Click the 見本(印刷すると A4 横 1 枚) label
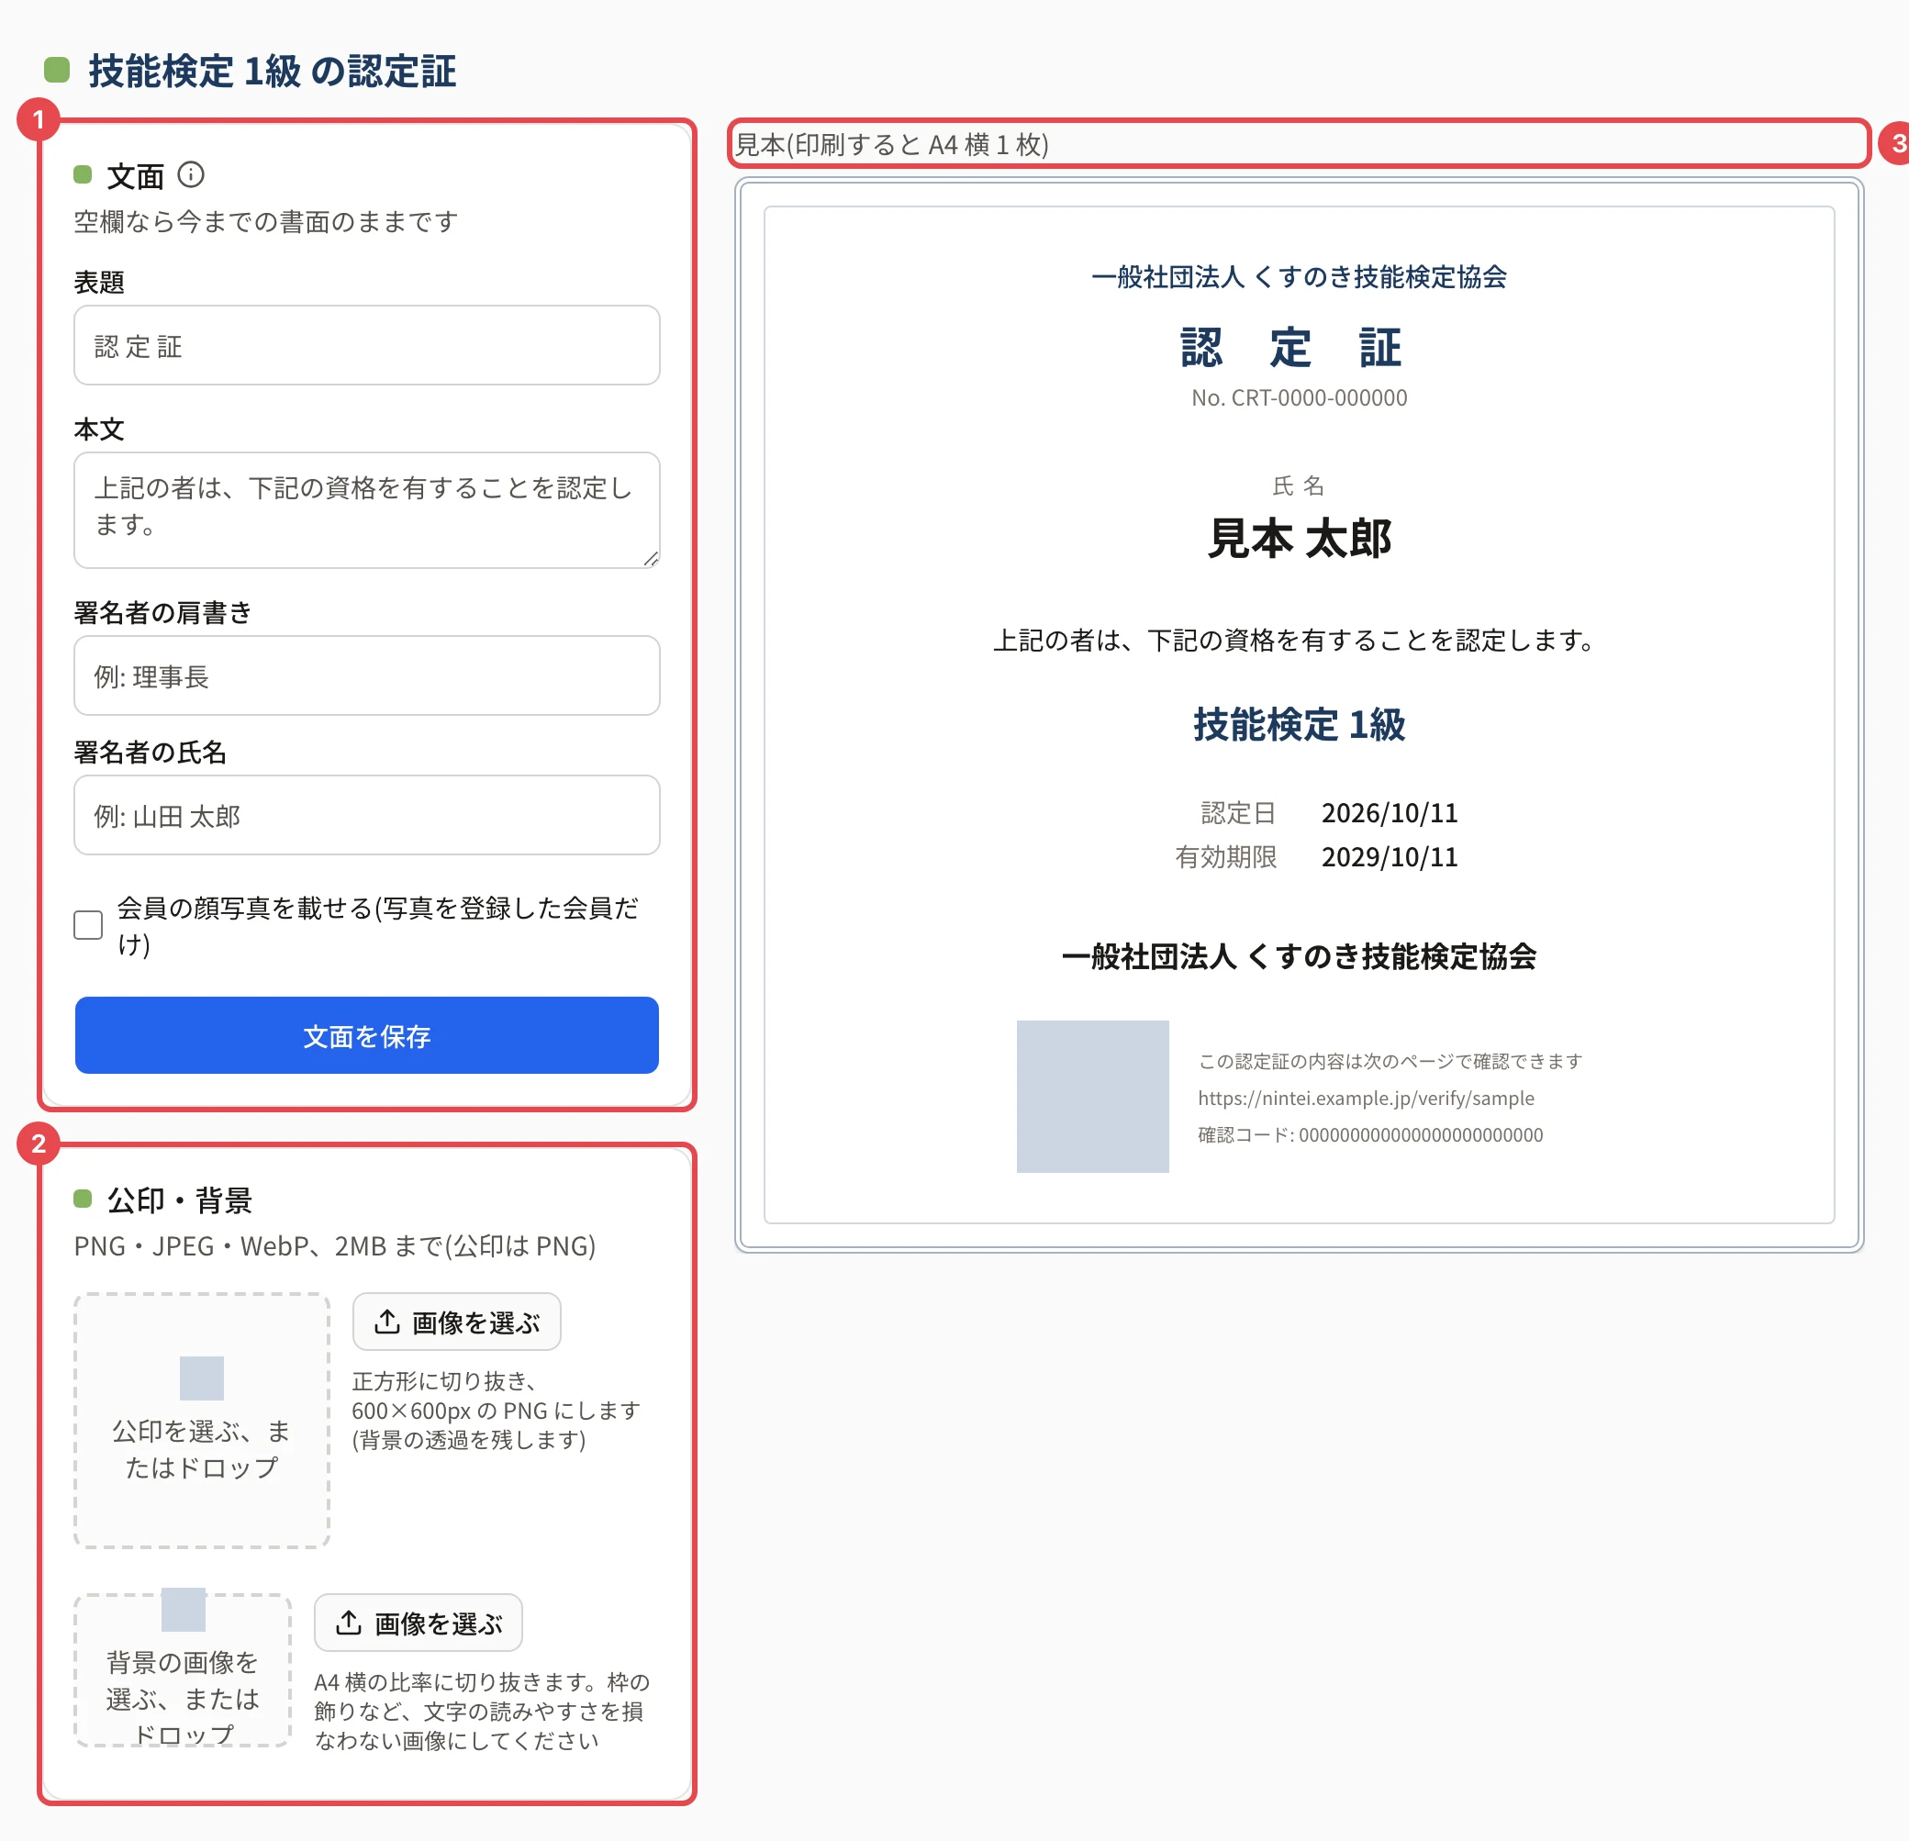Viewport: 1909px width, 1841px height. pyautogui.click(x=891, y=145)
